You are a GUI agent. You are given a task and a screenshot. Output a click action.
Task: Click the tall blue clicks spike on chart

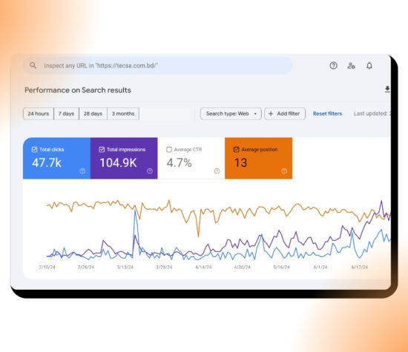point(135,211)
